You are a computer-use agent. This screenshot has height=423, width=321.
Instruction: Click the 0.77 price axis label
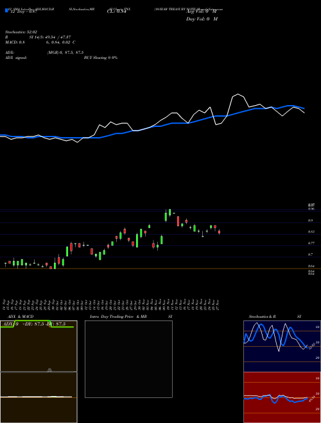311,243
